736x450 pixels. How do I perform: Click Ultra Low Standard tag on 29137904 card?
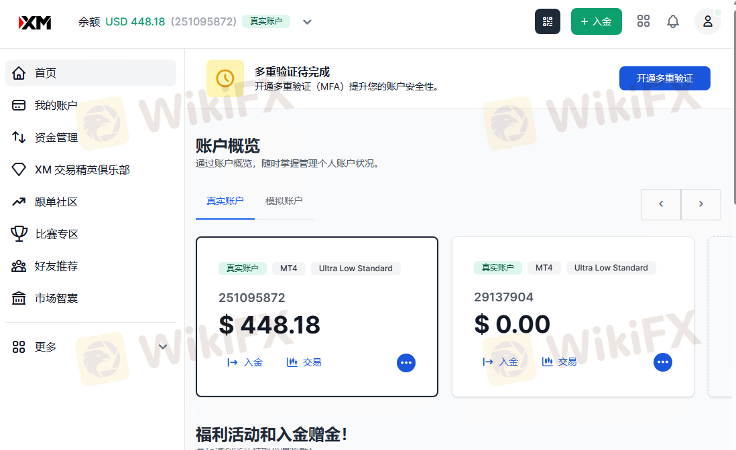611,268
